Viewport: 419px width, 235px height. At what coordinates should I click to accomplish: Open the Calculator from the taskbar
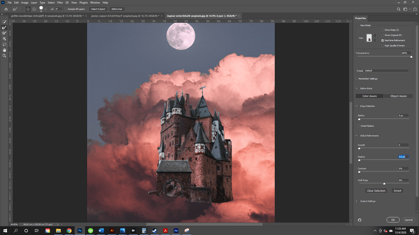click(144, 231)
